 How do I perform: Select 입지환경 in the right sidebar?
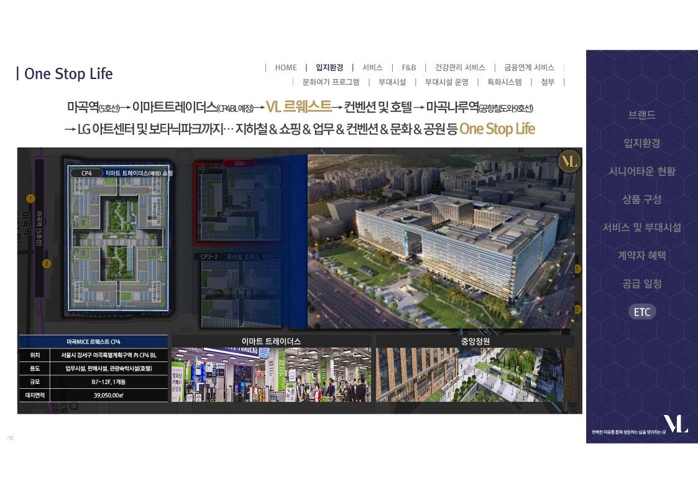pos(642,143)
